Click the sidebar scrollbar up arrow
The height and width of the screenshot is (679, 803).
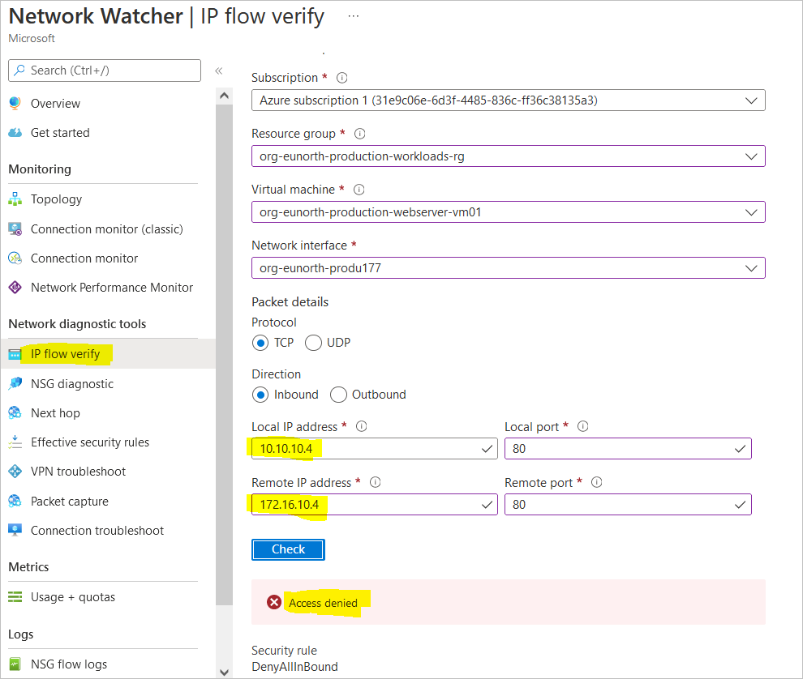click(x=224, y=96)
